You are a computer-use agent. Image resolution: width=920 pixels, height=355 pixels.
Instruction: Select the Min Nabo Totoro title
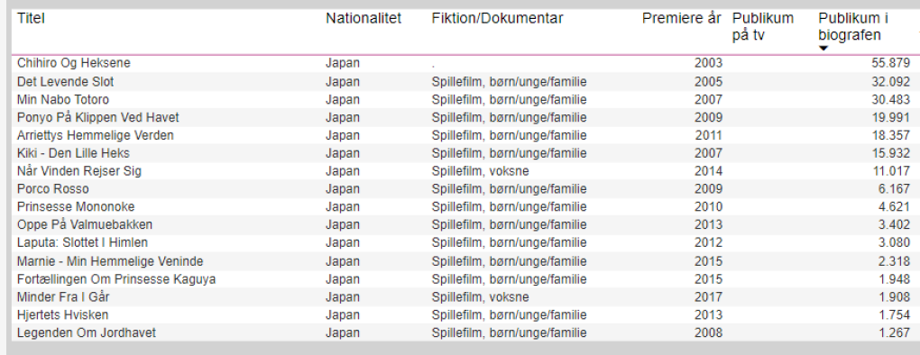point(63,100)
